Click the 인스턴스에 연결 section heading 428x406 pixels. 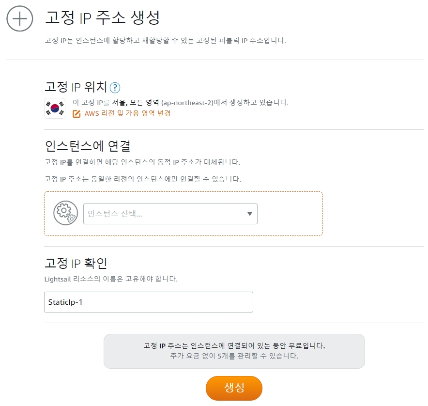point(88,146)
